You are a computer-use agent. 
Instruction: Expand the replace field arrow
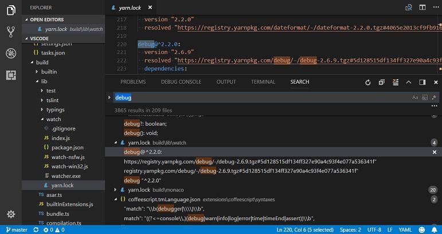click(109, 97)
